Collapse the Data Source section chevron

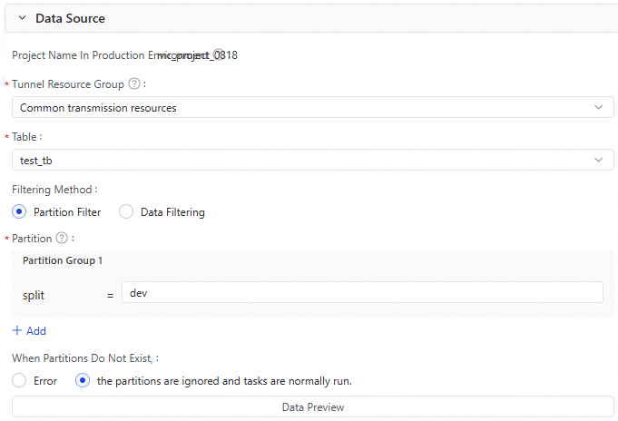click(x=22, y=18)
